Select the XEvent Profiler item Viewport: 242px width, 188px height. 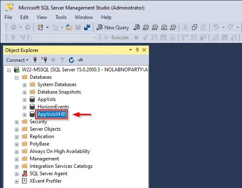click(46, 181)
